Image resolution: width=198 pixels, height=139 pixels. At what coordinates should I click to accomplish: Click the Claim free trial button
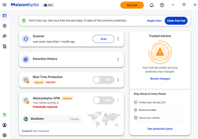pos(176,21)
